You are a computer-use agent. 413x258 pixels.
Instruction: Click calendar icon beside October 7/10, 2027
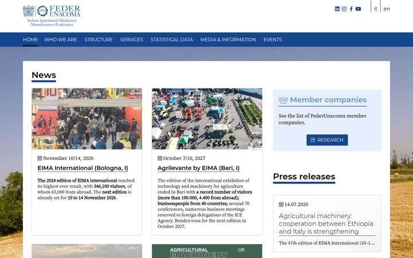[x=160, y=158]
